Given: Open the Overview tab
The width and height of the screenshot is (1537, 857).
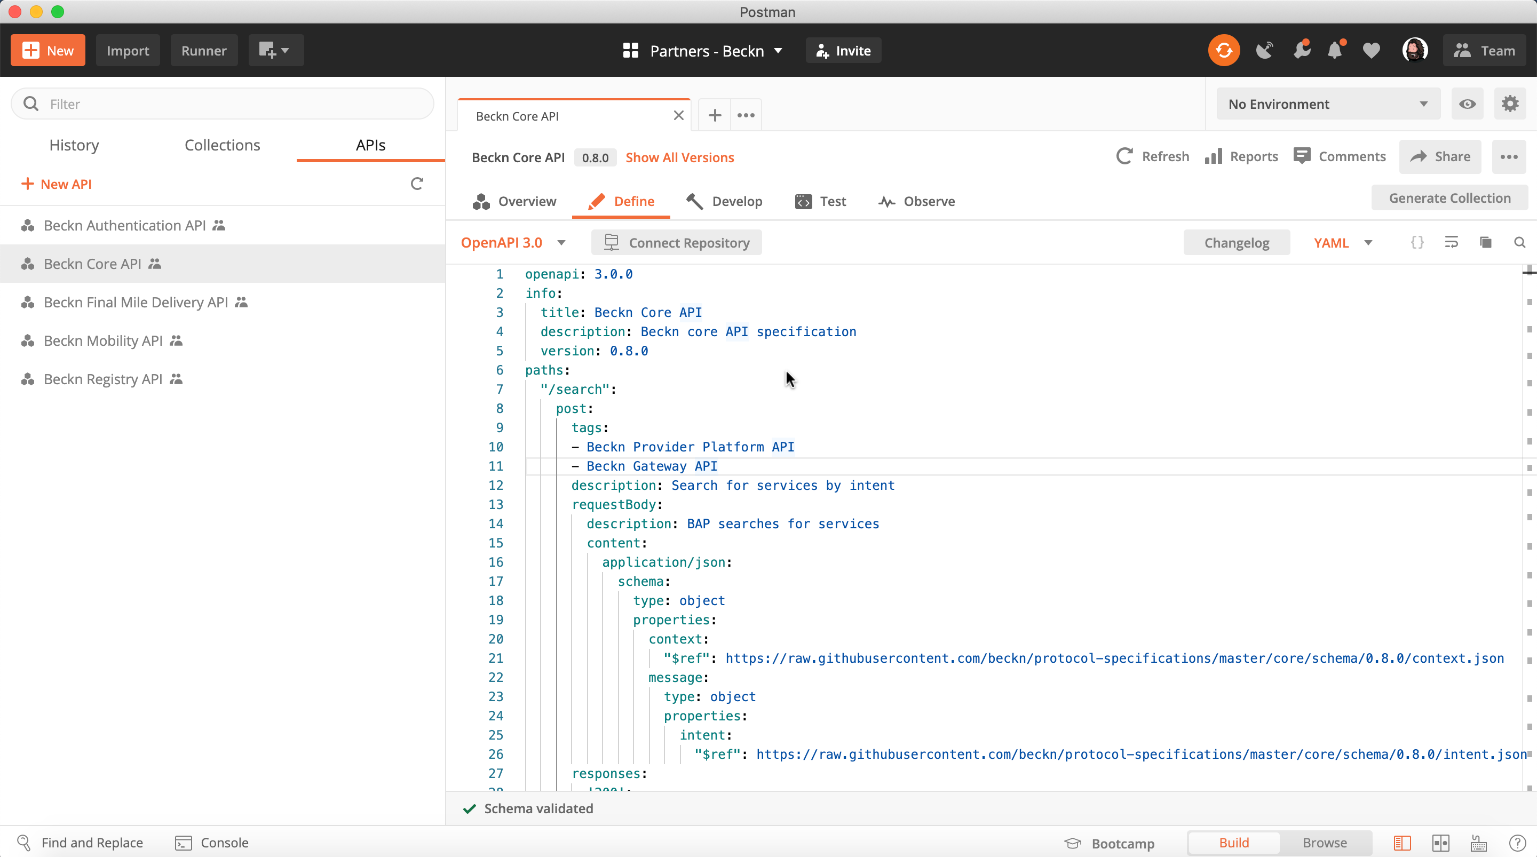Looking at the screenshot, I should (x=514, y=202).
